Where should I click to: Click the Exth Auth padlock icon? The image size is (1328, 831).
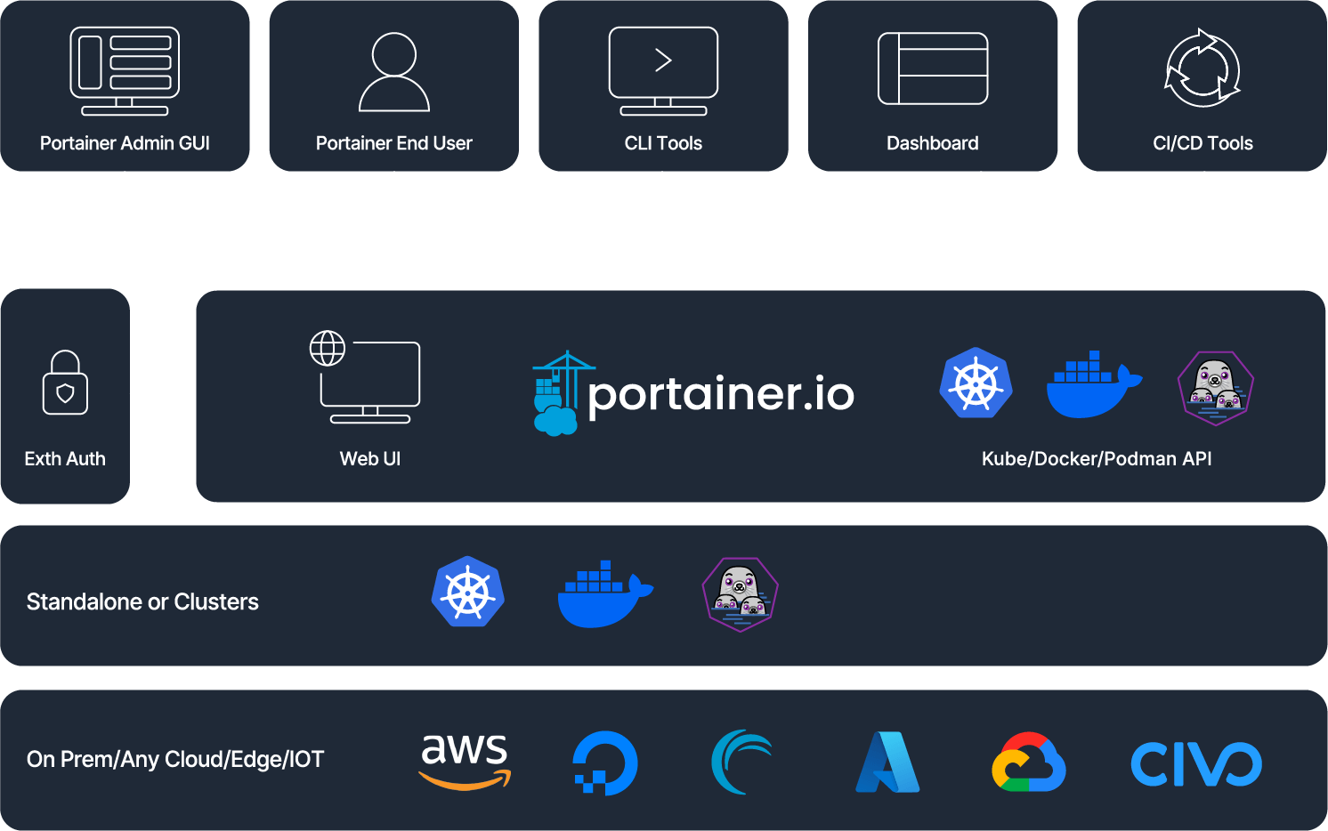[x=65, y=383]
